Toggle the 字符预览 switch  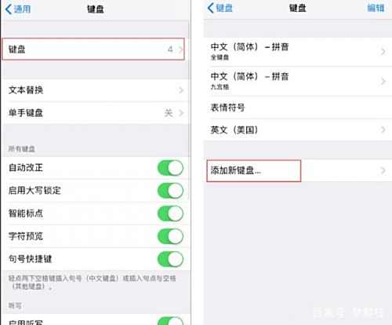170,236
